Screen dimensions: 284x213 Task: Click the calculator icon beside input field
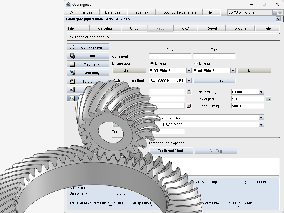point(189,106)
